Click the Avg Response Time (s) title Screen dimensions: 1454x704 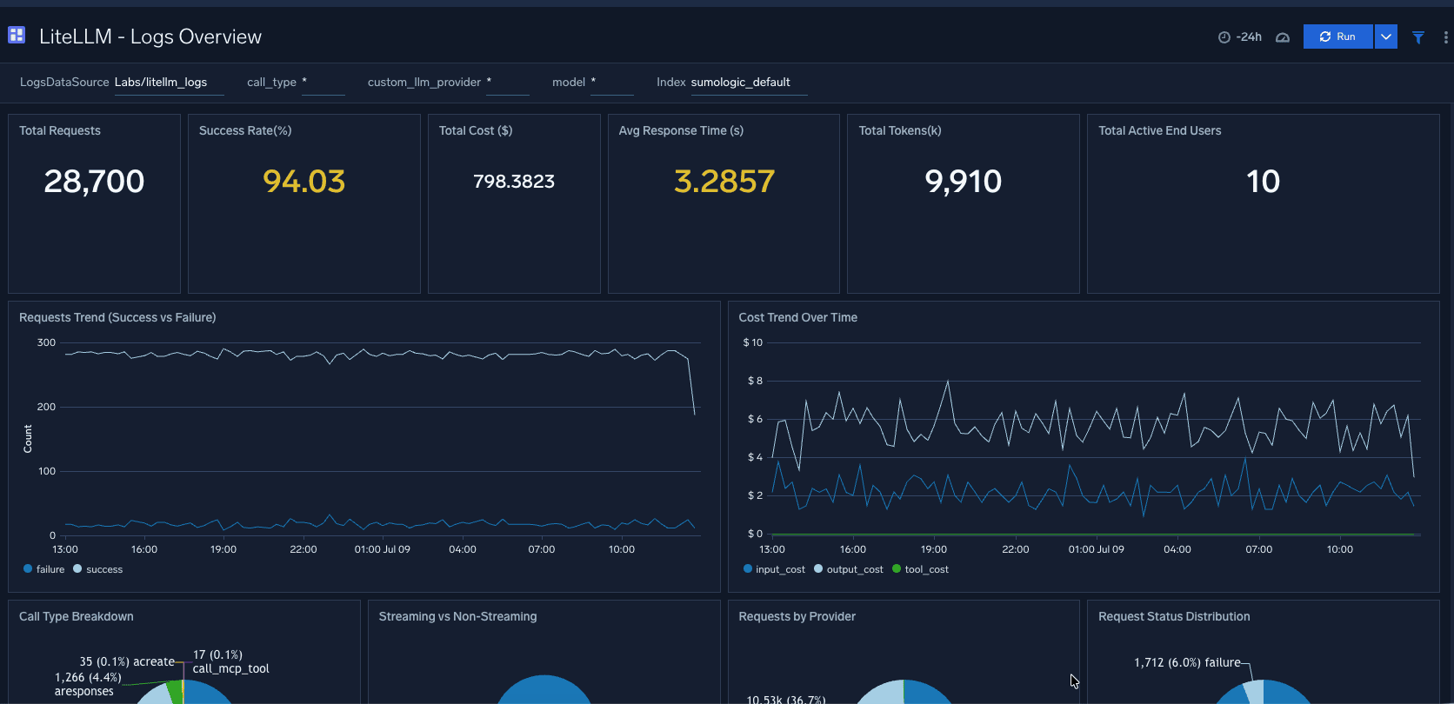[x=681, y=130]
